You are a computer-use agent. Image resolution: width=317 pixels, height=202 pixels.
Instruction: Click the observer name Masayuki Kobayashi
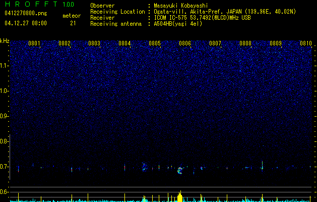click(181, 6)
